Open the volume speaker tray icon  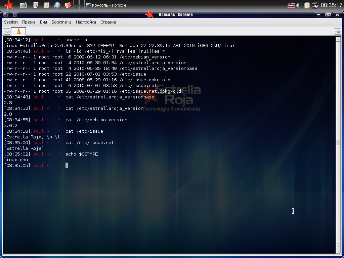(299, 5)
